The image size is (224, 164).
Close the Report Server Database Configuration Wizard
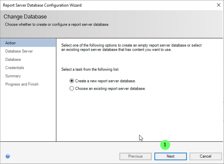(218, 5)
